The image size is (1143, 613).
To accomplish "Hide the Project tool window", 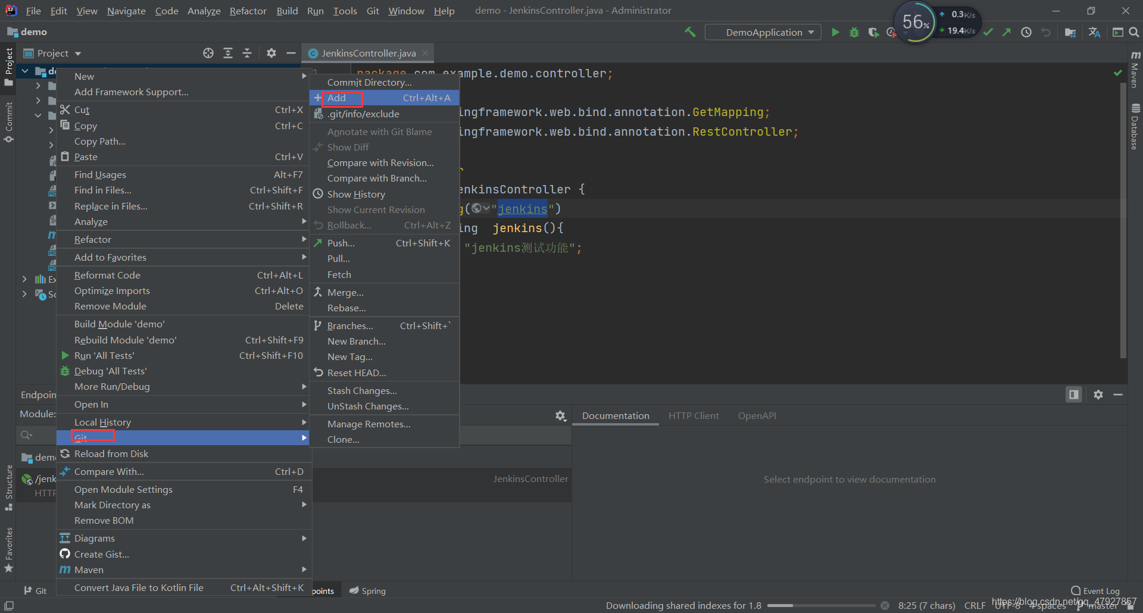I will (x=291, y=53).
